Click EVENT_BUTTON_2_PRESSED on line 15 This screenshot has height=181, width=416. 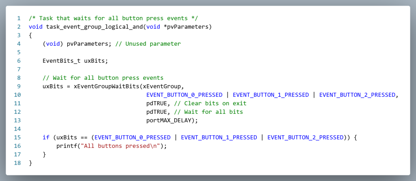305,137
